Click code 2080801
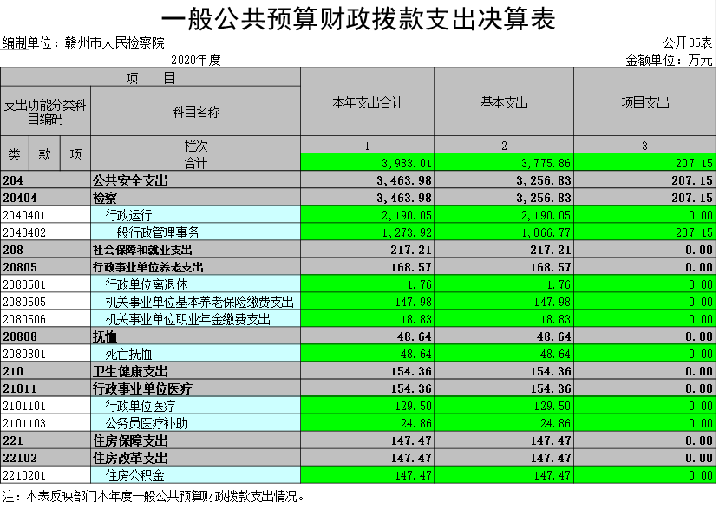 tap(24, 354)
